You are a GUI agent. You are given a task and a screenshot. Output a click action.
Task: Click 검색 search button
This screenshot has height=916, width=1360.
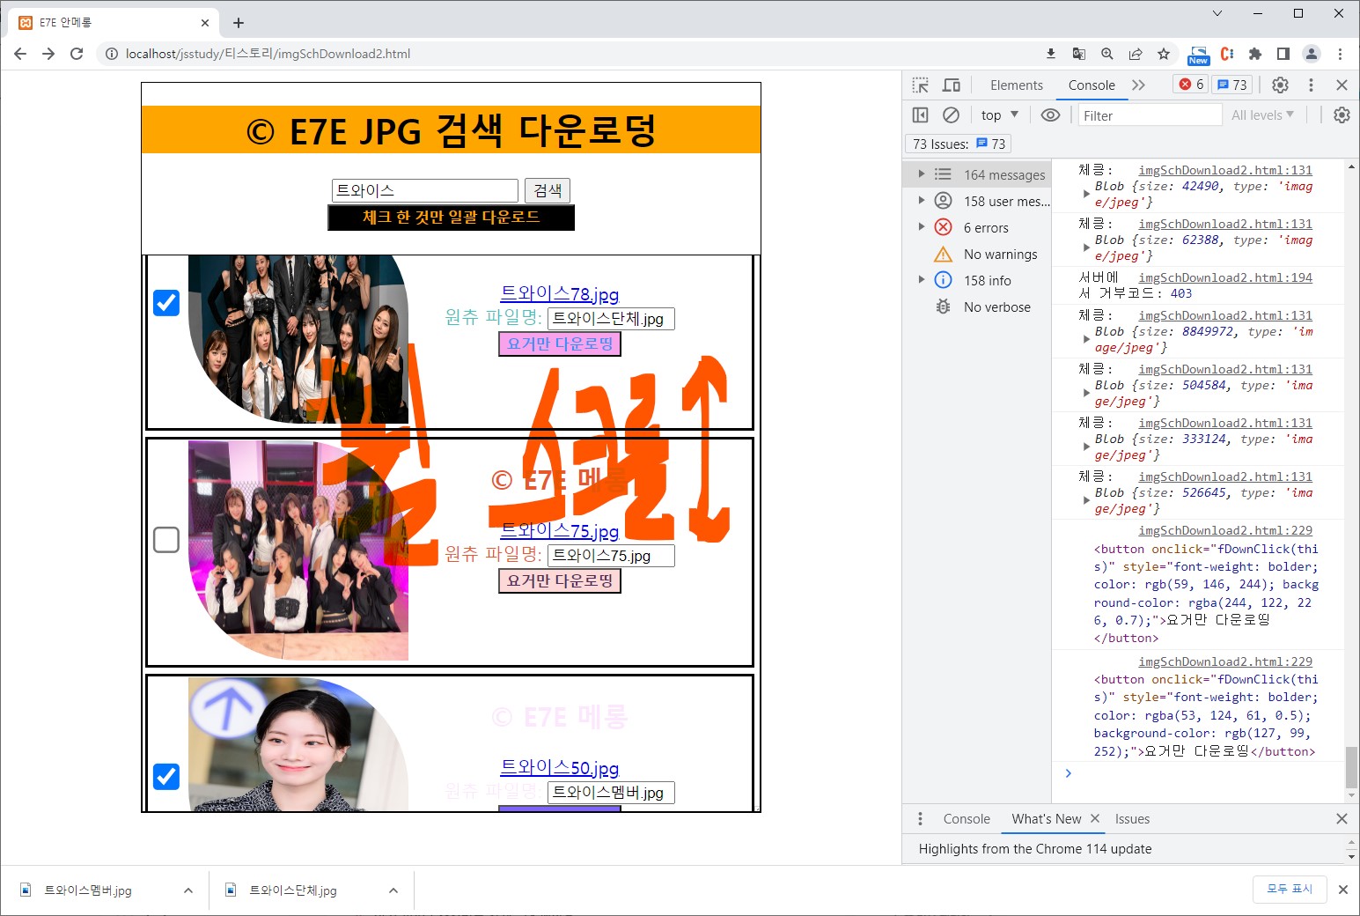coord(548,190)
